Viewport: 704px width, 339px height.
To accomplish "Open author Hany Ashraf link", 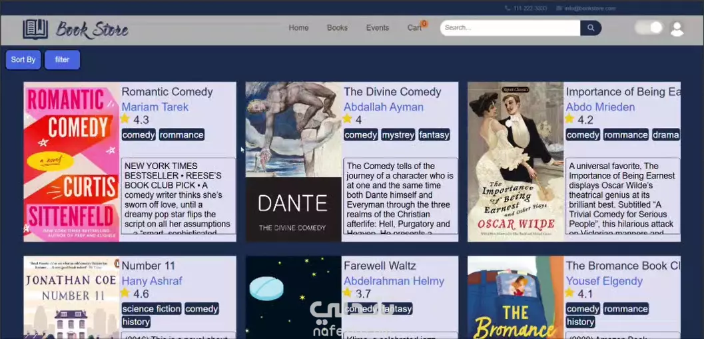I will click(x=152, y=281).
